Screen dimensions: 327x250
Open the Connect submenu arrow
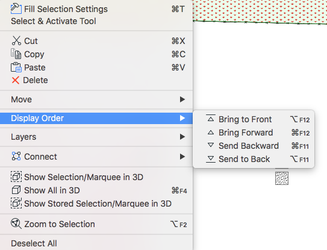point(182,157)
